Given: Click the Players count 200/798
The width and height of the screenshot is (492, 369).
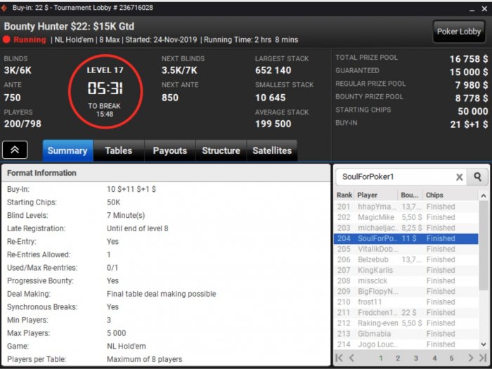Looking at the screenshot, I should 22,124.
